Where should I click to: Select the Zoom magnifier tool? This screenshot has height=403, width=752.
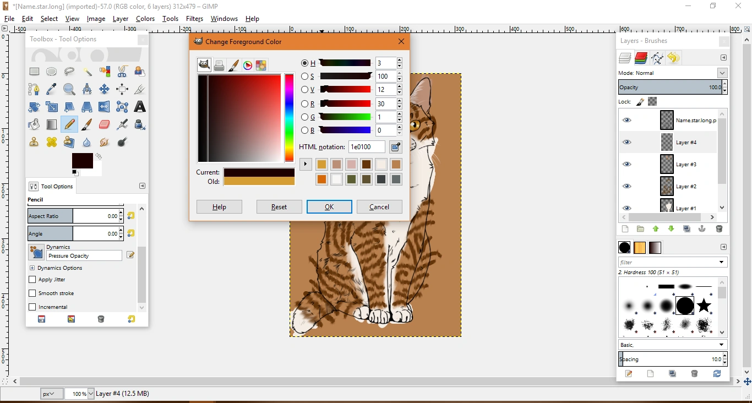pyautogui.click(x=69, y=89)
